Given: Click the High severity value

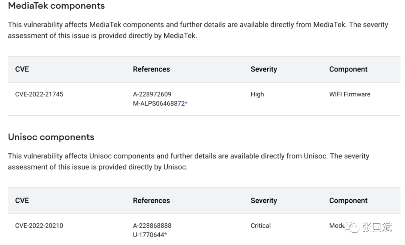Looking at the screenshot, I should coord(257,94).
